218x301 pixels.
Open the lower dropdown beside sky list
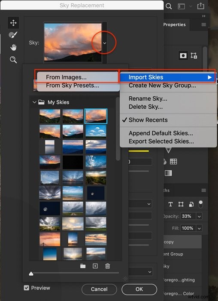[x=141, y=204]
